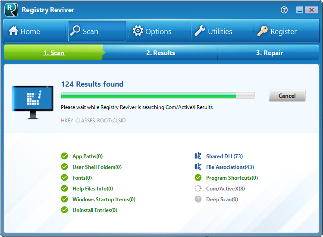The width and height of the screenshot is (323, 237).
Task: Click the green check beside Windows Startup Items
Action: pyautogui.click(x=65, y=199)
